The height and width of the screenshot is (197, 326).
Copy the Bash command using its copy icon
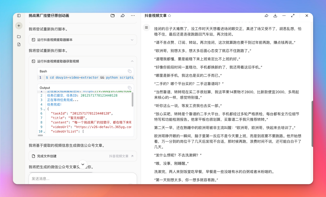click(130, 71)
